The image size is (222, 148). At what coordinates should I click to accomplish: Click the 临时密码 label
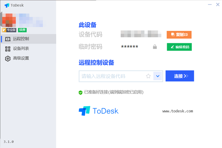(x=91, y=46)
